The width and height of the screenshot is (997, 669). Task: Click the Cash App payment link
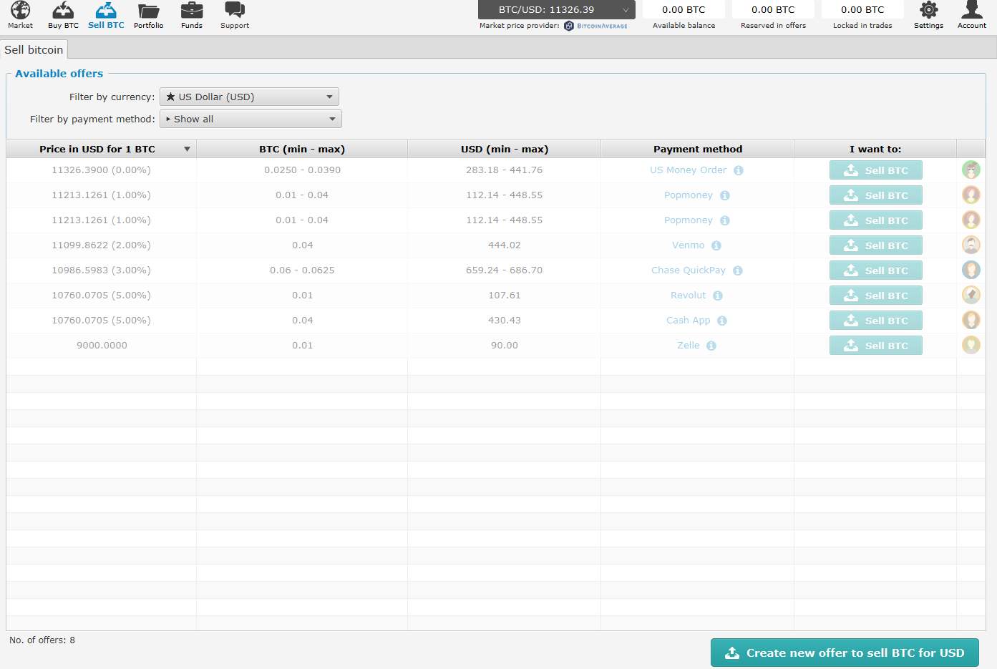pyautogui.click(x=688, y=321)
